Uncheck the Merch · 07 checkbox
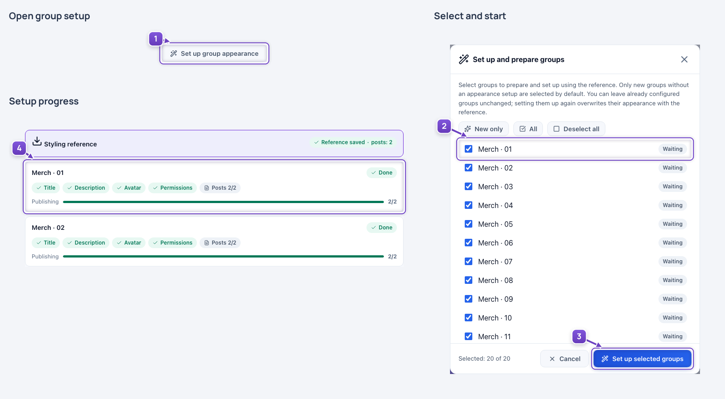 [468, 262]
